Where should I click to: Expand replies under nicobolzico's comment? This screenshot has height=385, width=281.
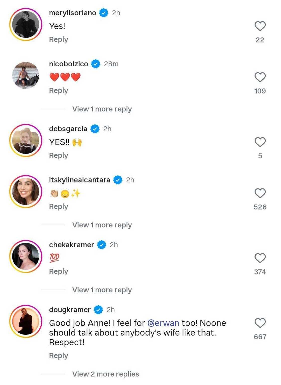tap(102, 109)
